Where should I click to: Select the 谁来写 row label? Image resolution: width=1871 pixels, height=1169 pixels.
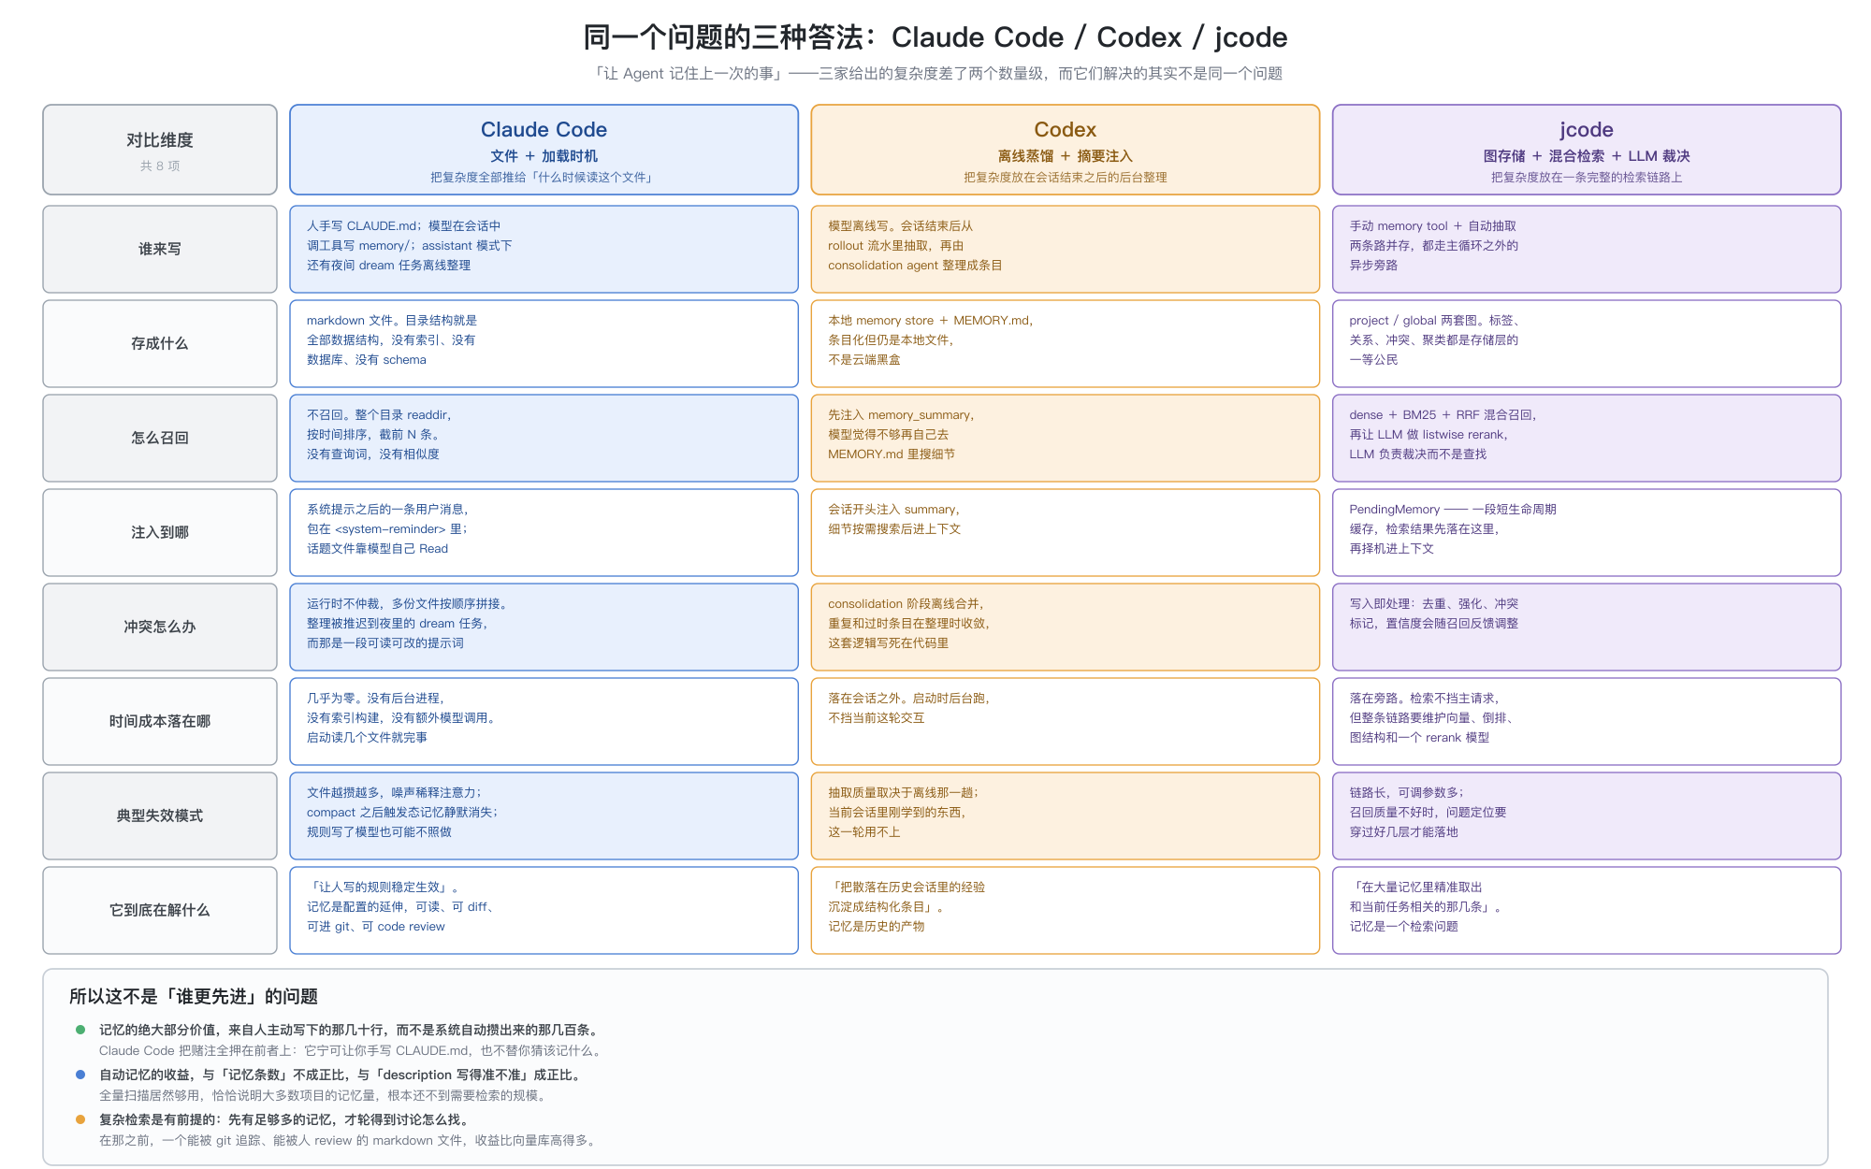point(160,249)
